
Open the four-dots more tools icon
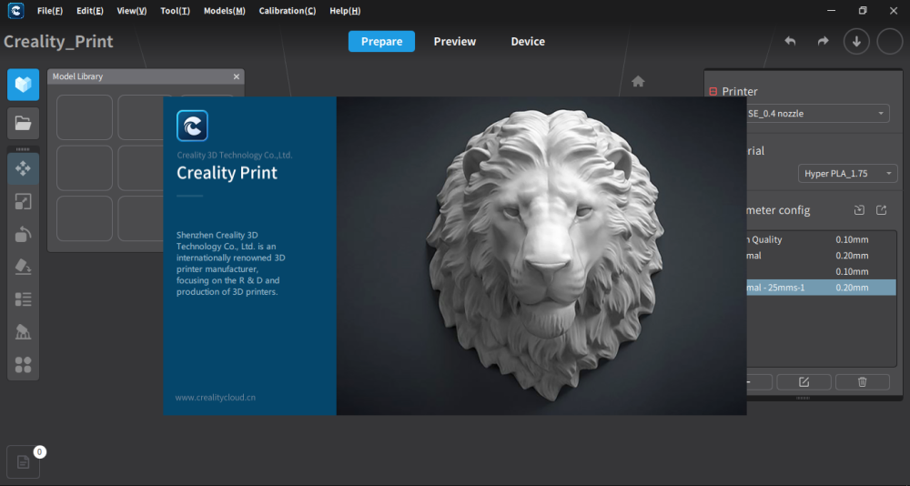coord(24,365)
